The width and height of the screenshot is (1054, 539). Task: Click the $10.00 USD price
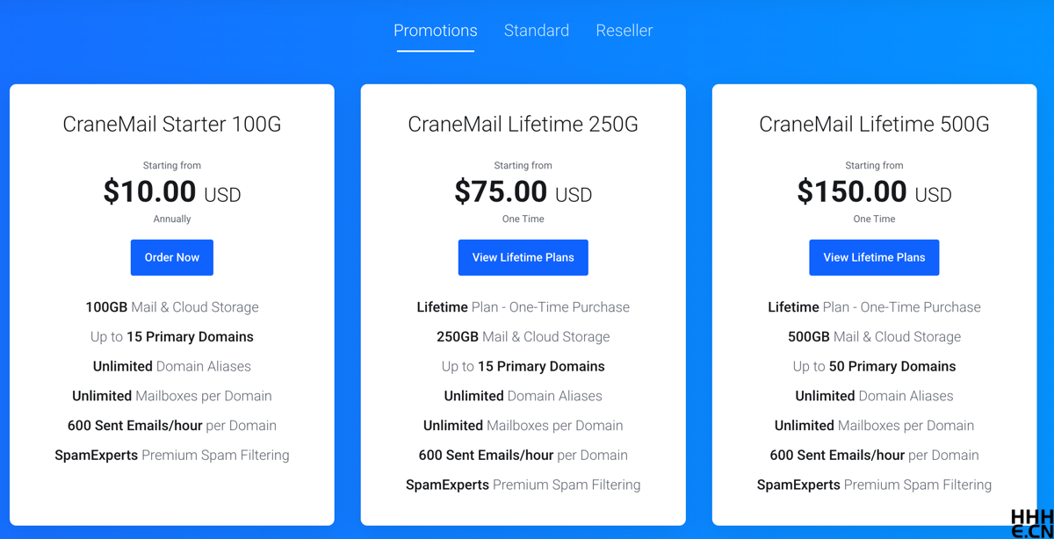pyautogui.click(x=172, y=192)
